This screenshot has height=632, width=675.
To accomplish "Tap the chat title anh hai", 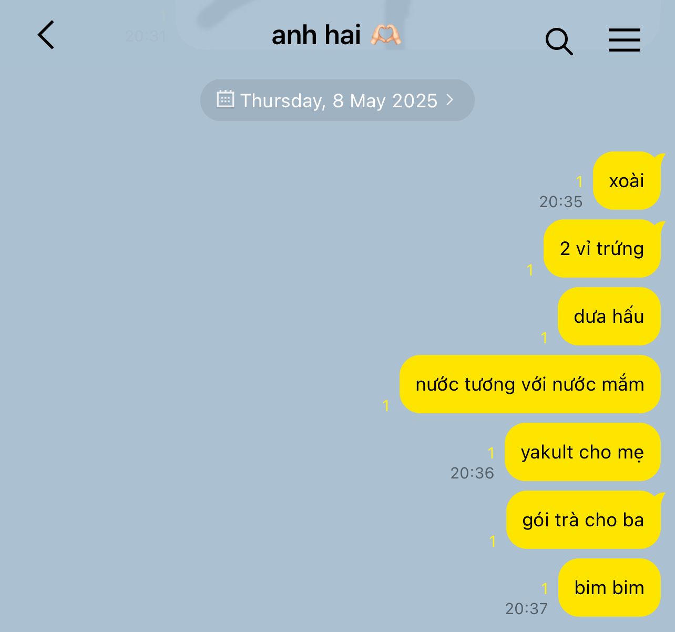I will pos(316,35).
